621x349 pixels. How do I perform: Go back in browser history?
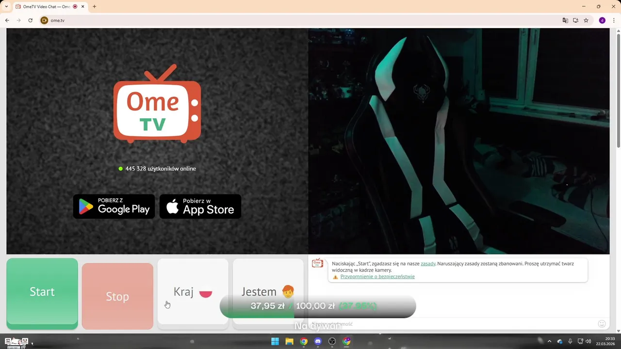tap(7, 20)
